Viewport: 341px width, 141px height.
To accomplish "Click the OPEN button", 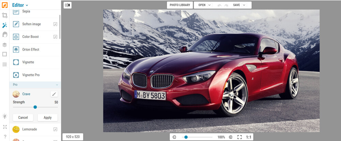I will [x=202, y=5].
